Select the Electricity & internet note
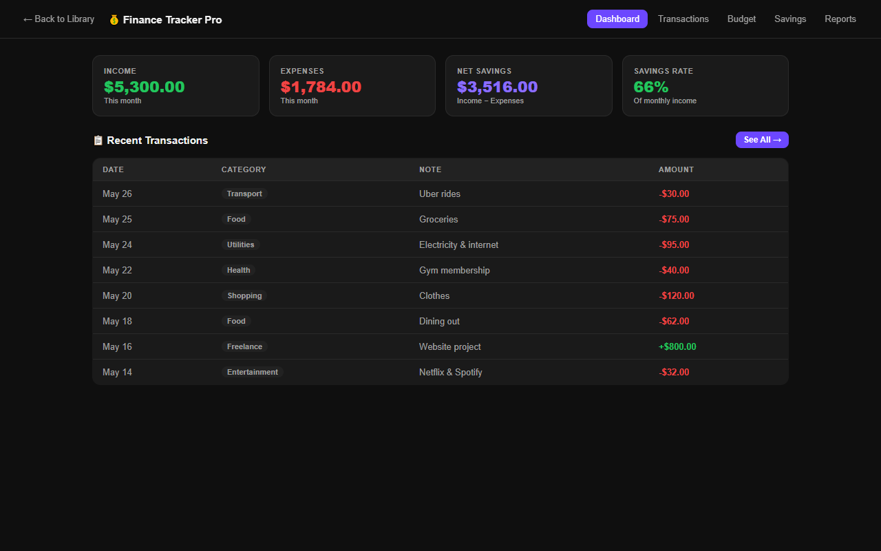This screenshot has height=551, width=881. (458, 245)
